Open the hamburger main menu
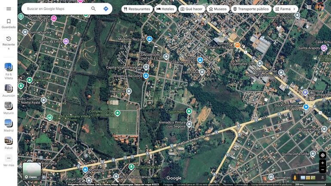This screenshot has height=186, width=331. pyautogui.click(x=9, y=9)
